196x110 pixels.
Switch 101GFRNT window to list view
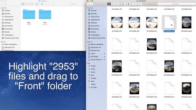pyautogui.click(x=112, y=4)
